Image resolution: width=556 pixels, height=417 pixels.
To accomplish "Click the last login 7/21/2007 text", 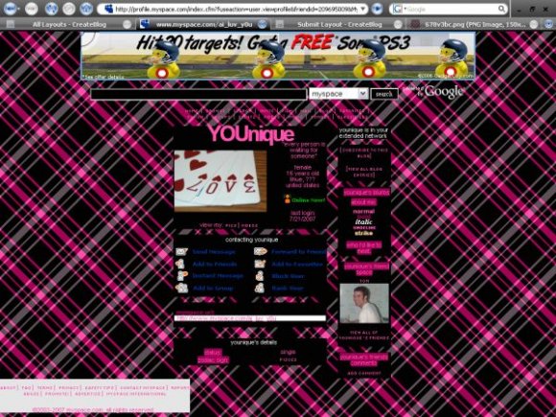I will point(303,217).
